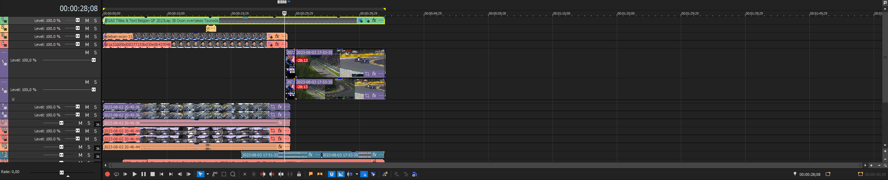Open the edit tool dropdown arrow
888x180 pixels.
tap(208, 174)
